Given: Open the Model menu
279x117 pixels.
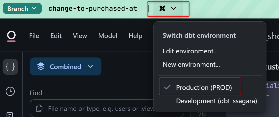Looking at the screenshot, I should coord(108,36).
